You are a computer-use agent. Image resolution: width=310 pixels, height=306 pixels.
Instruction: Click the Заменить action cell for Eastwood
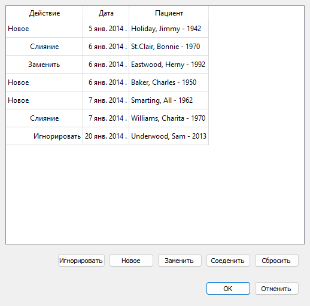[44, 65]
